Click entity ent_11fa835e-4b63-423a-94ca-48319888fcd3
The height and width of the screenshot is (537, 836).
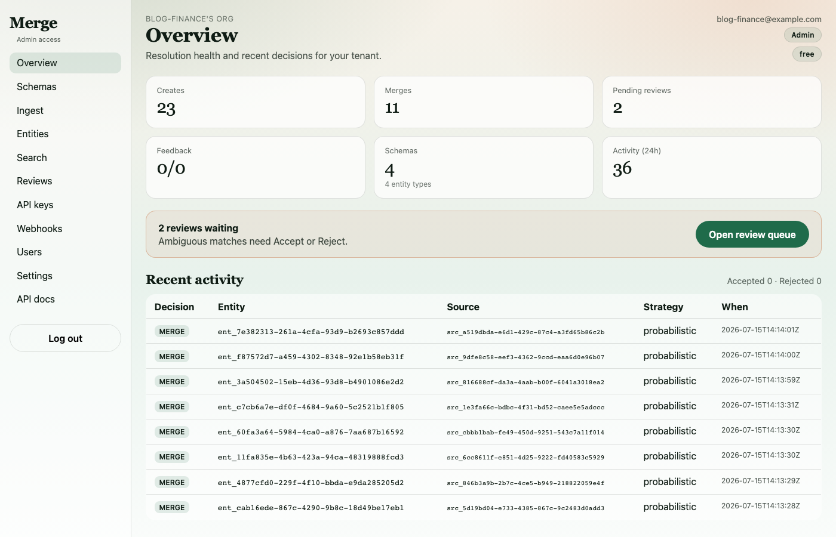pyautogui.click(x=311, y=457)
